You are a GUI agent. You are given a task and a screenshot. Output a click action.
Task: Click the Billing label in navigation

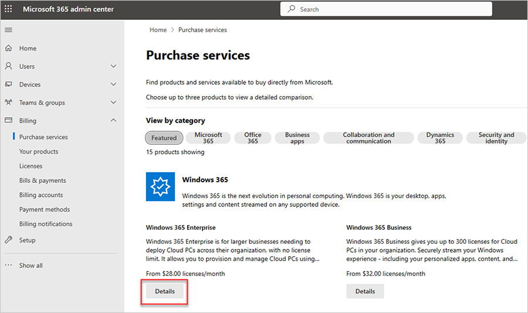click(28, 121)
